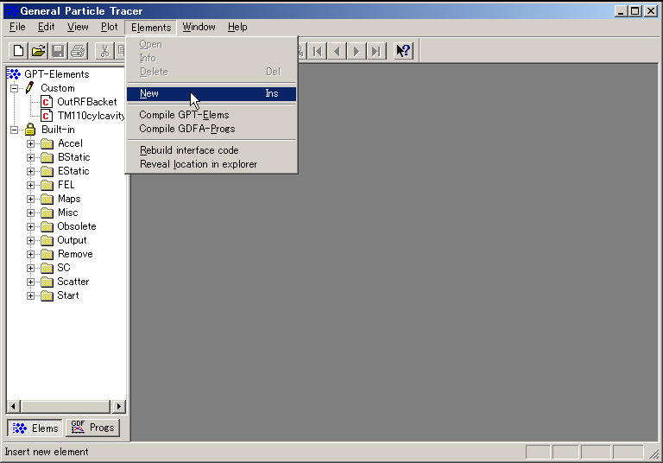
Task: Select the Scatter tree item label
Action: (x=73, y=282)
